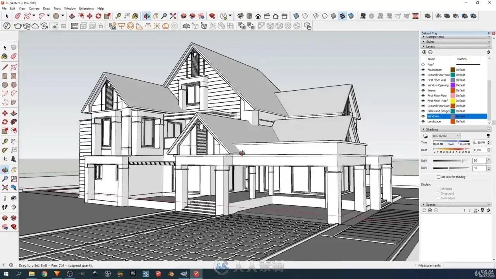This screenshot has height=279, width=496.
Task: Click the V-Ray sphere light icon
Action: click(130, 26)
